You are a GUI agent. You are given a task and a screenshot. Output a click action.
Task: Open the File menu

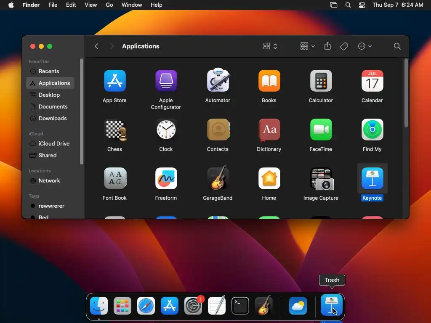(x=53, y=5)
